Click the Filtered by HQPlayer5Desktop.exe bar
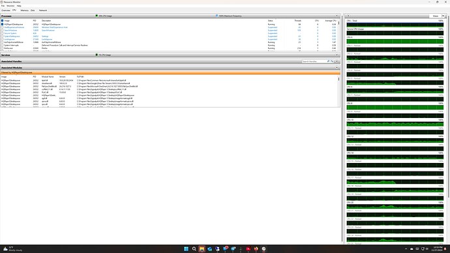The image size is (450, 253). [x=170, y=72]
